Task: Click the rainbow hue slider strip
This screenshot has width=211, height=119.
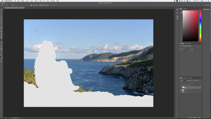Action: [200, 26]
